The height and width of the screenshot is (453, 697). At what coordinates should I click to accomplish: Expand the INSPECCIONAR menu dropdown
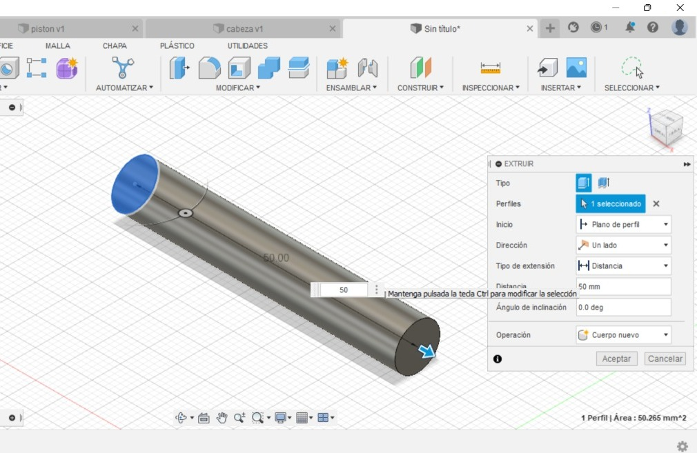pyautogui.click(x=491, y=88)
